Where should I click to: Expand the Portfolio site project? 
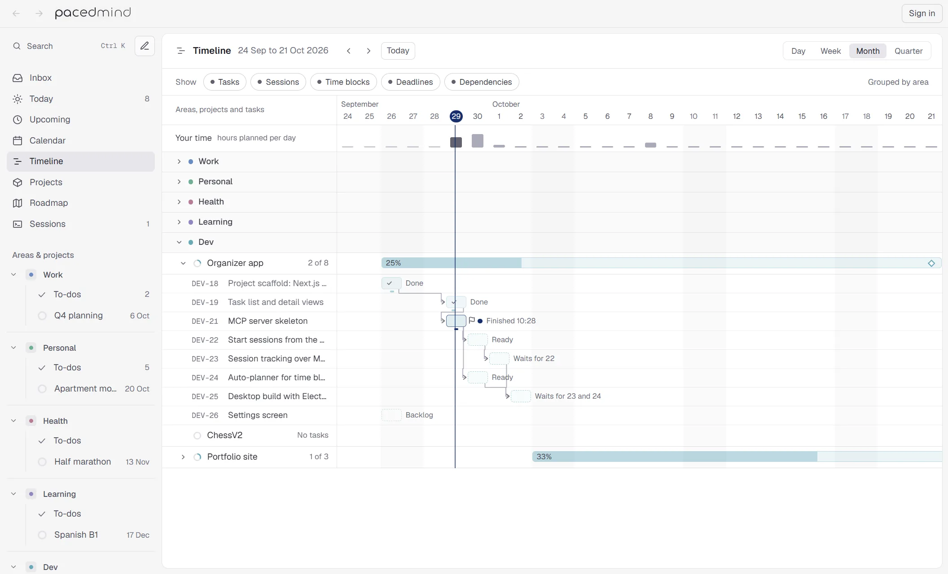(183, 457)
